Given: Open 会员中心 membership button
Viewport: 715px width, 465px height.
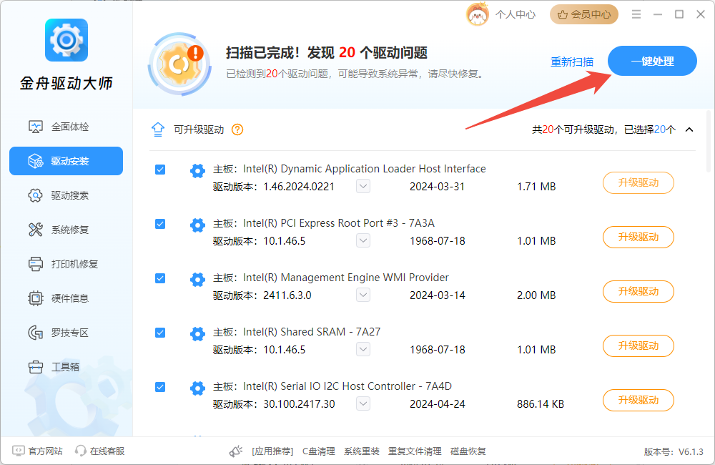Looking at the screenshot, I should (x=584, y=14).
